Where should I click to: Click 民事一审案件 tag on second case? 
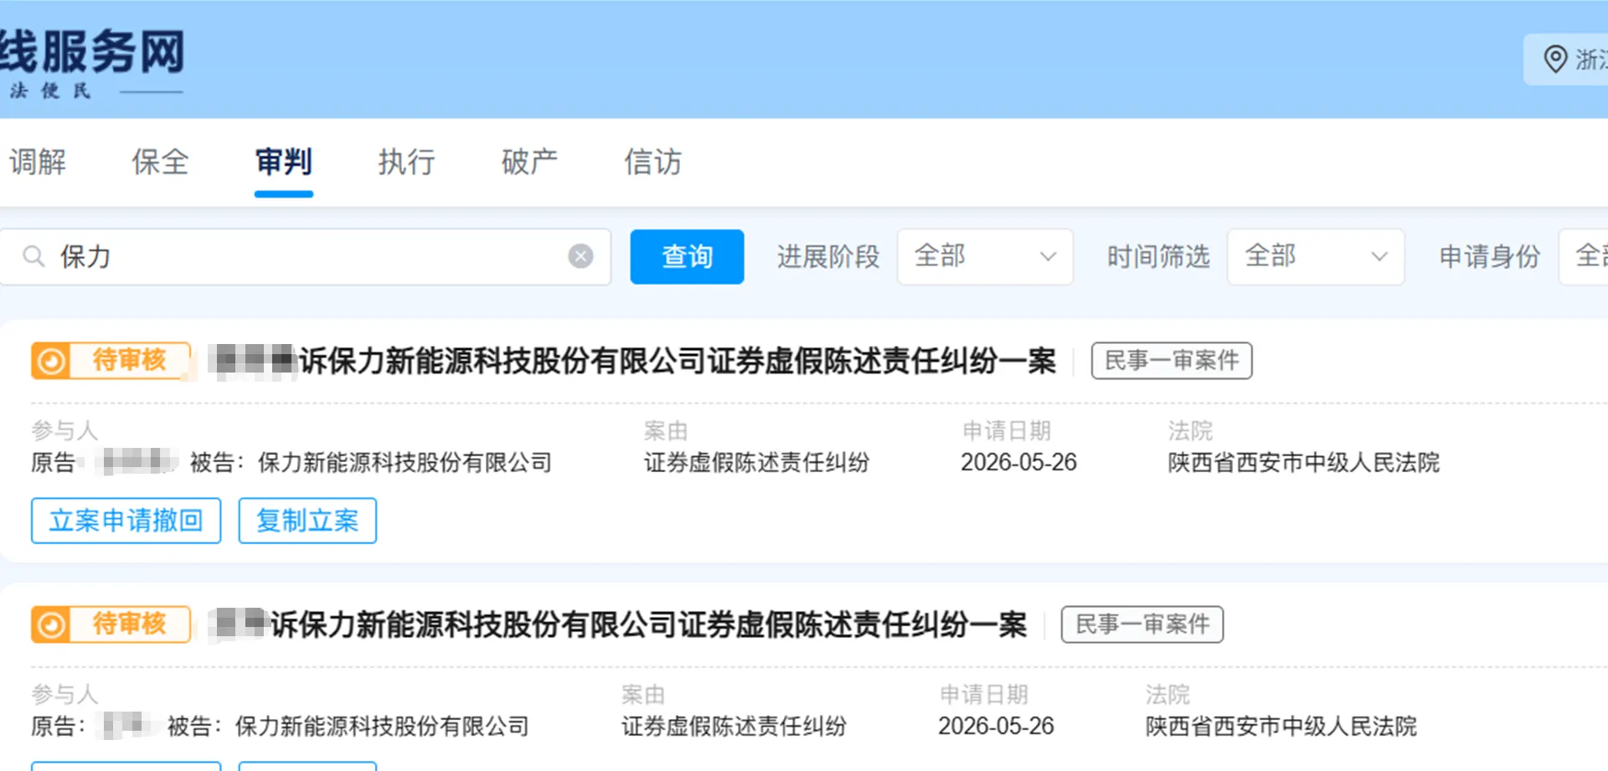point(1142,625)
